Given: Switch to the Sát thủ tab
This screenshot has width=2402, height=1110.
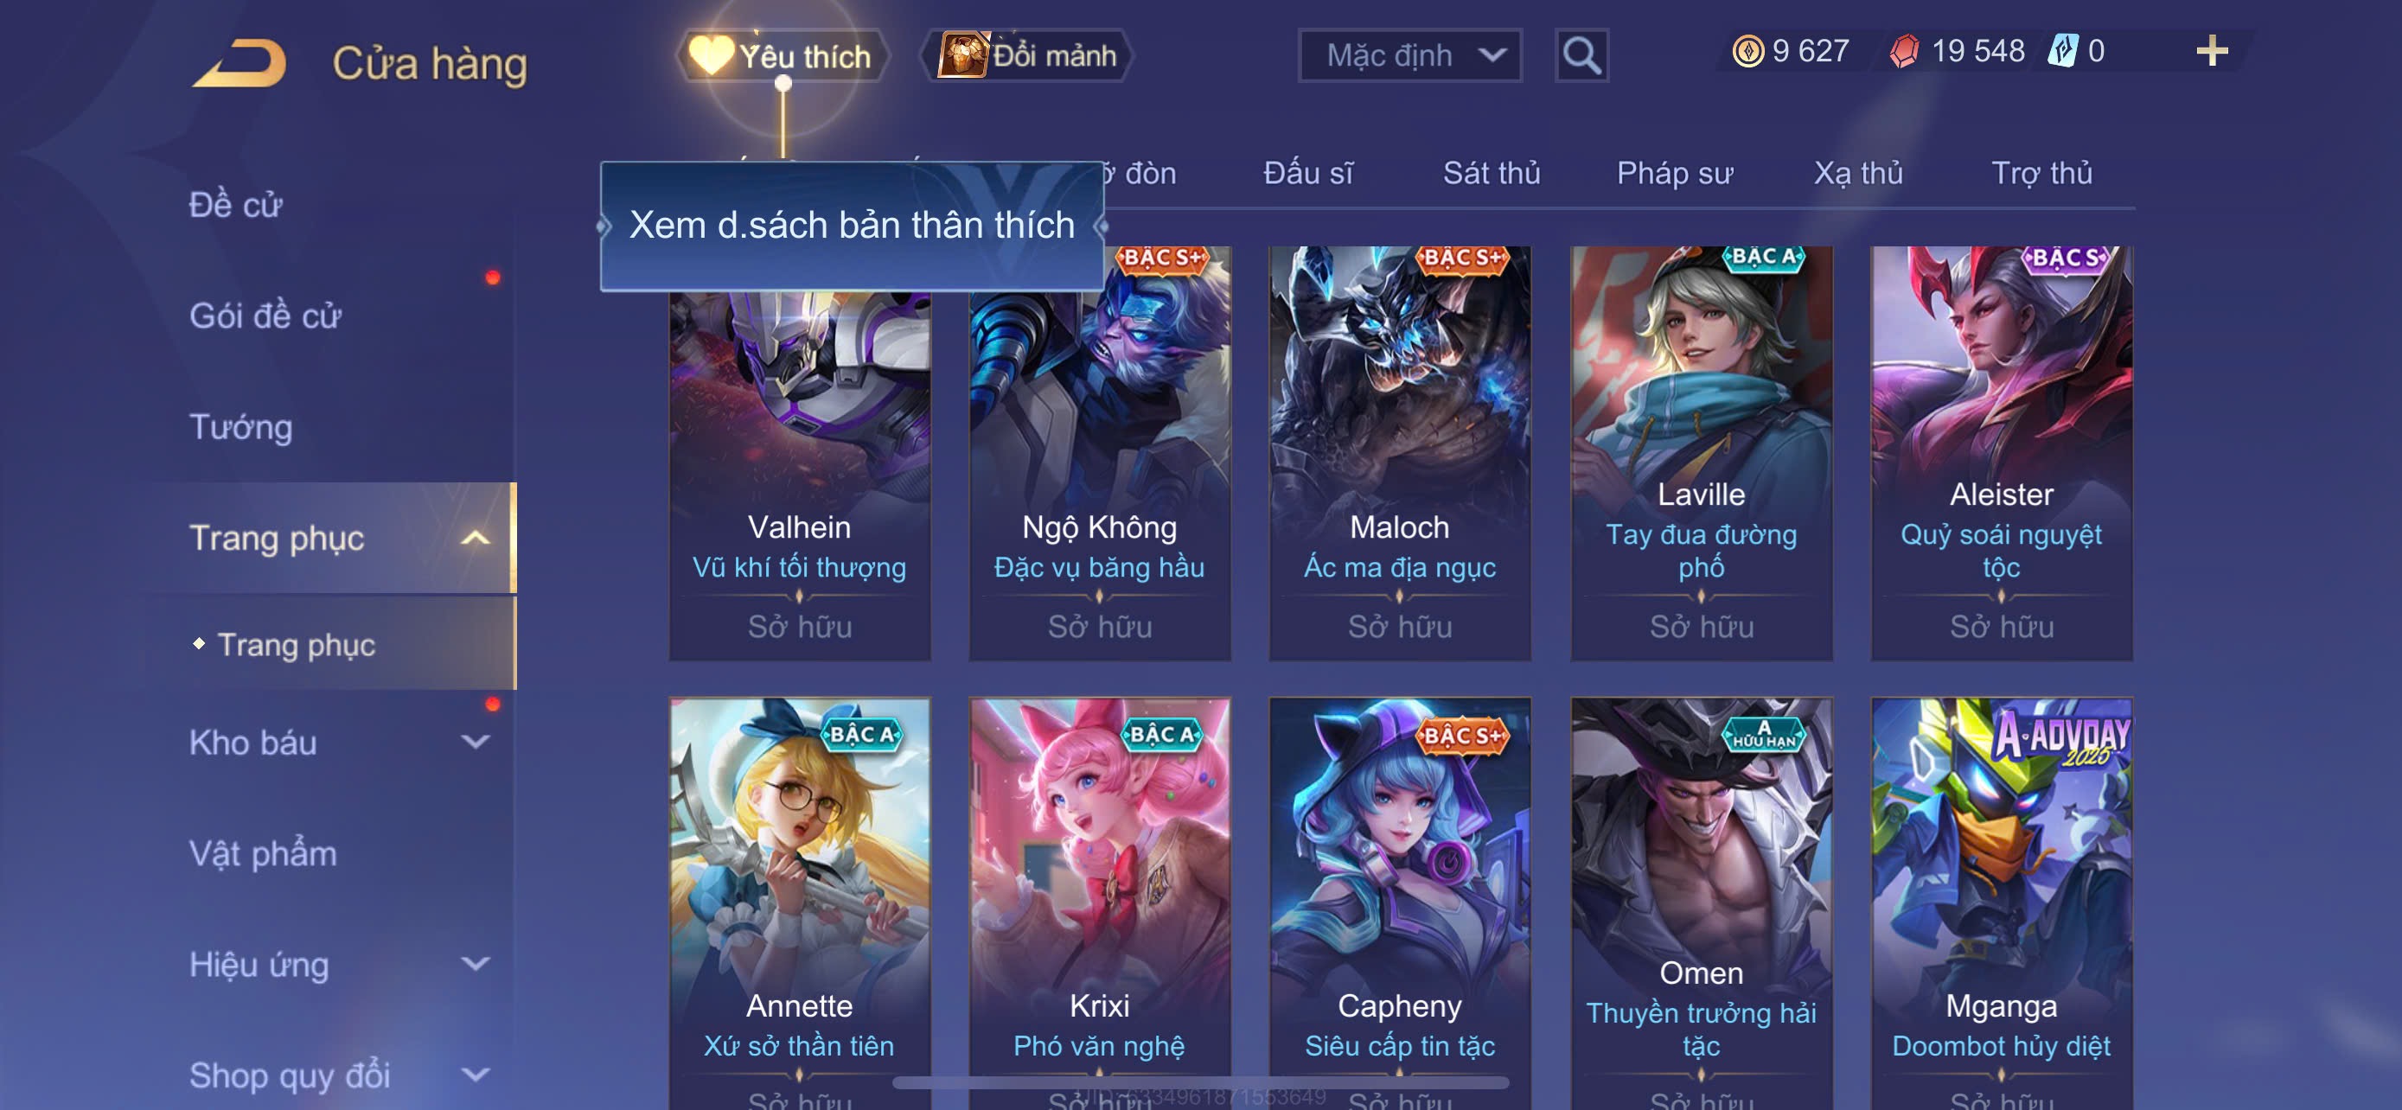Looking at the screenshot, I should point(1491,174).
